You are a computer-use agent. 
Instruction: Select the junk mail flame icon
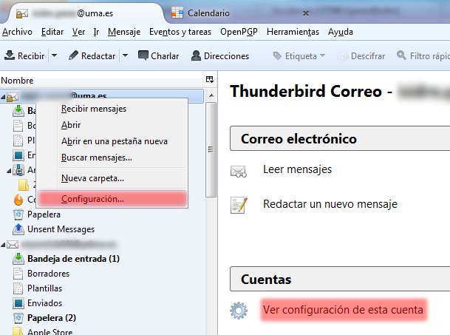18,200
